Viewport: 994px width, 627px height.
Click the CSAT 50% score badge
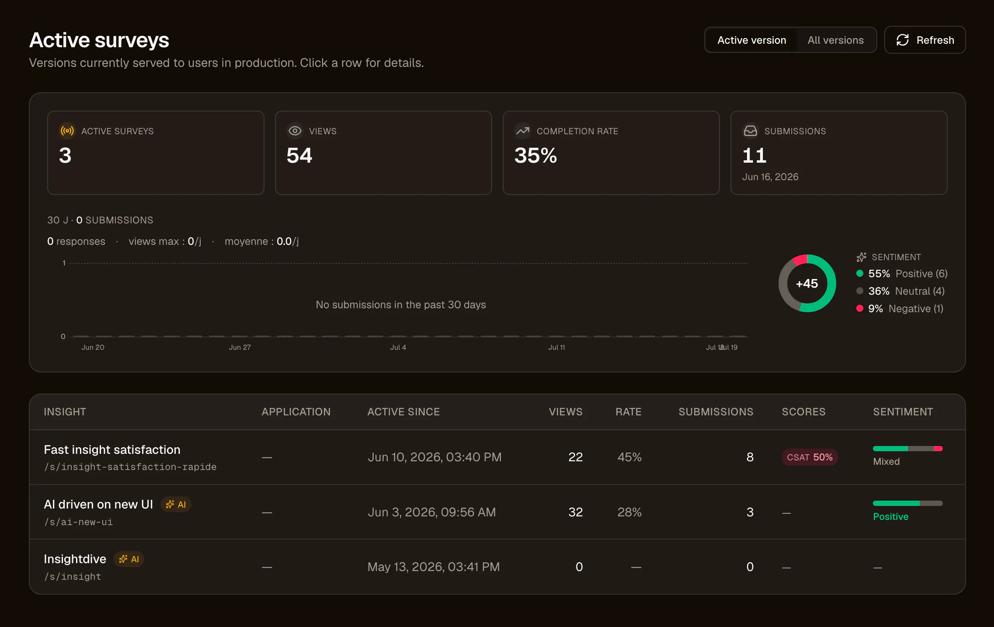click(810, 457)
